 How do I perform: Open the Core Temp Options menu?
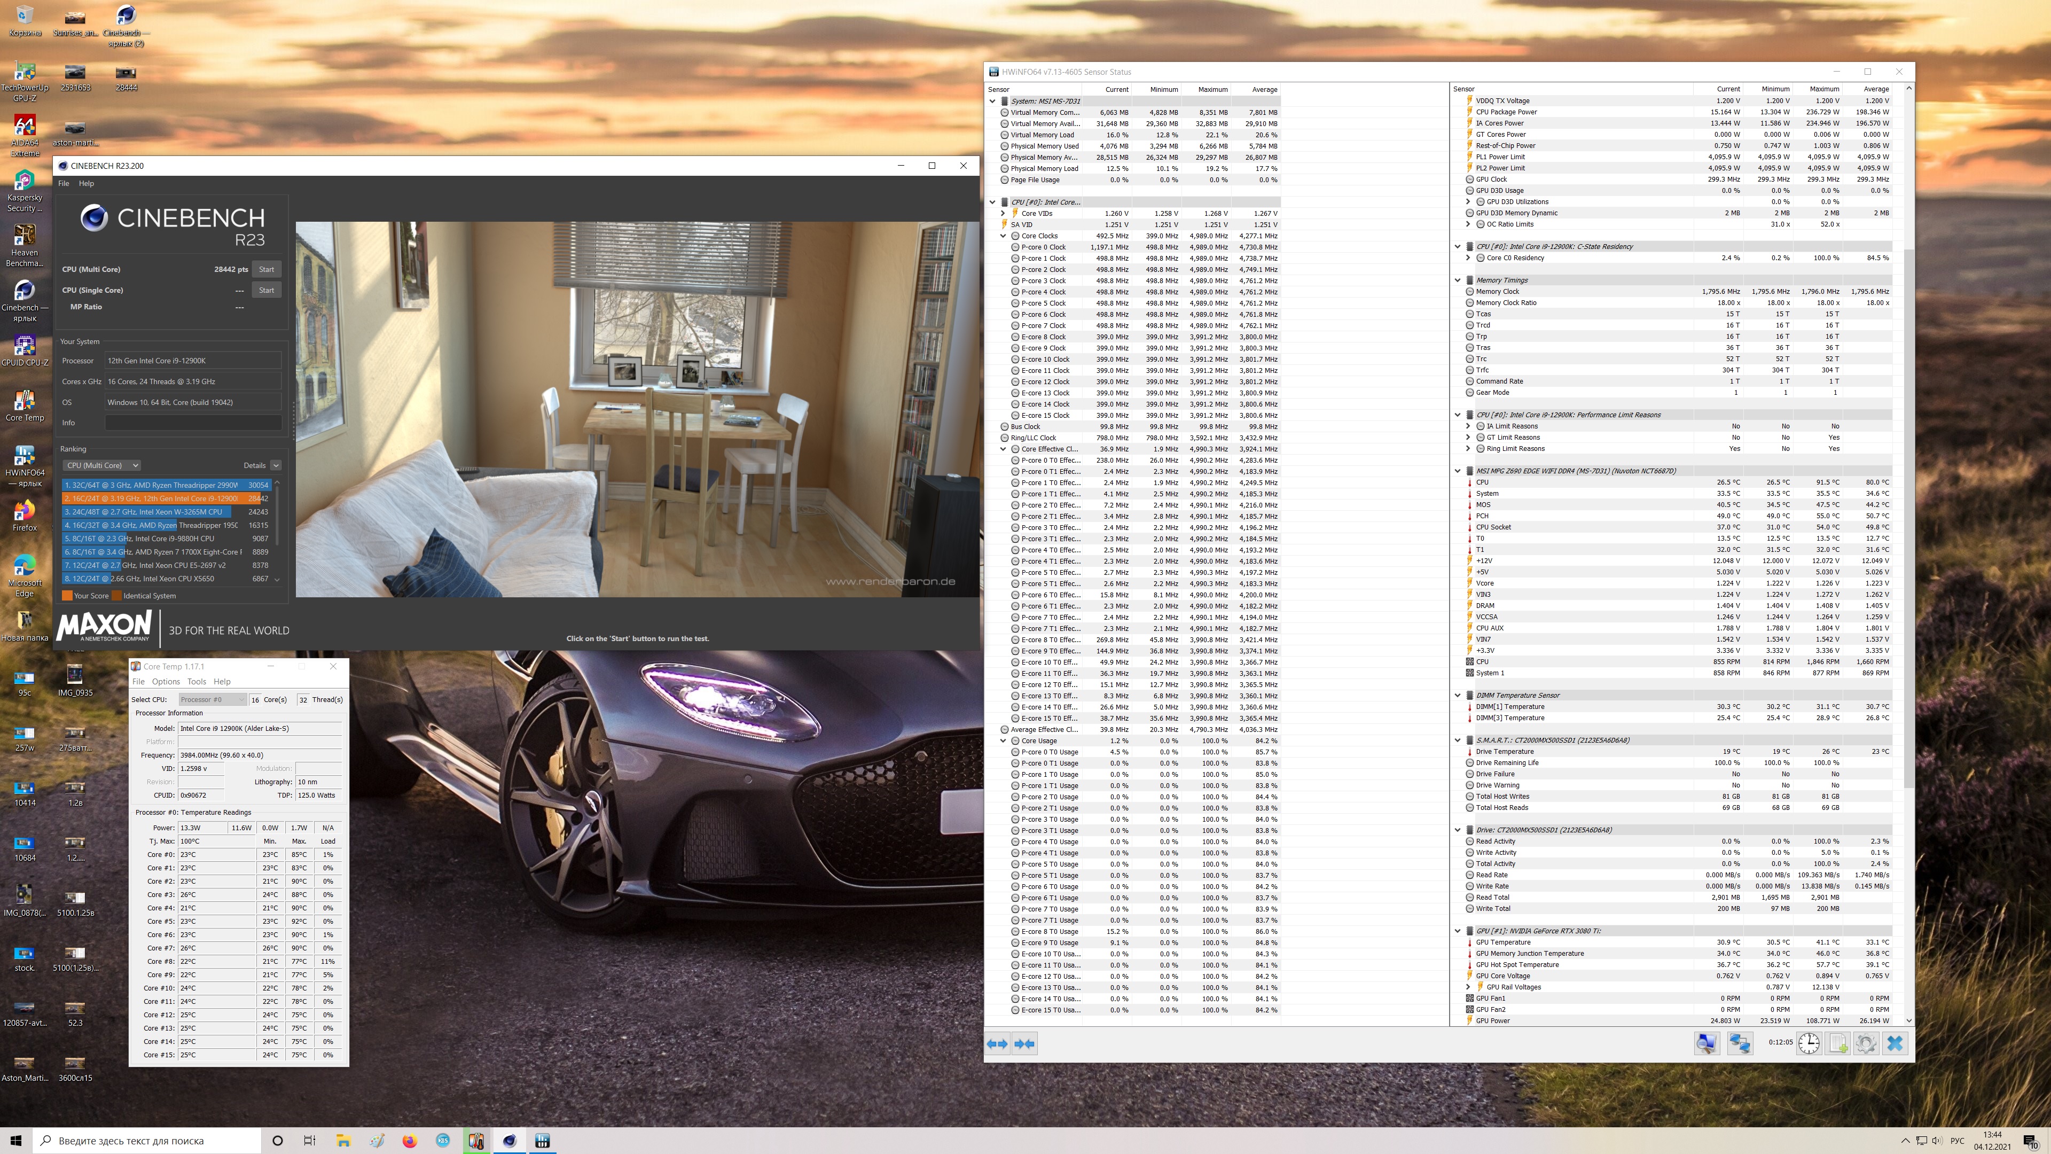166,682
